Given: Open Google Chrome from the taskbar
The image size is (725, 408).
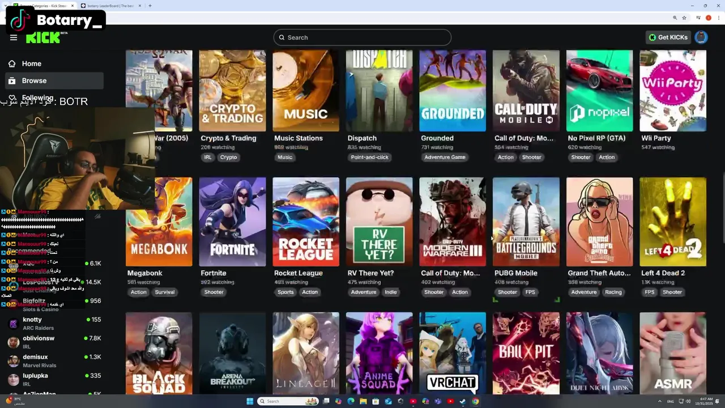Looking at the screenshot, I should point(475,401).
